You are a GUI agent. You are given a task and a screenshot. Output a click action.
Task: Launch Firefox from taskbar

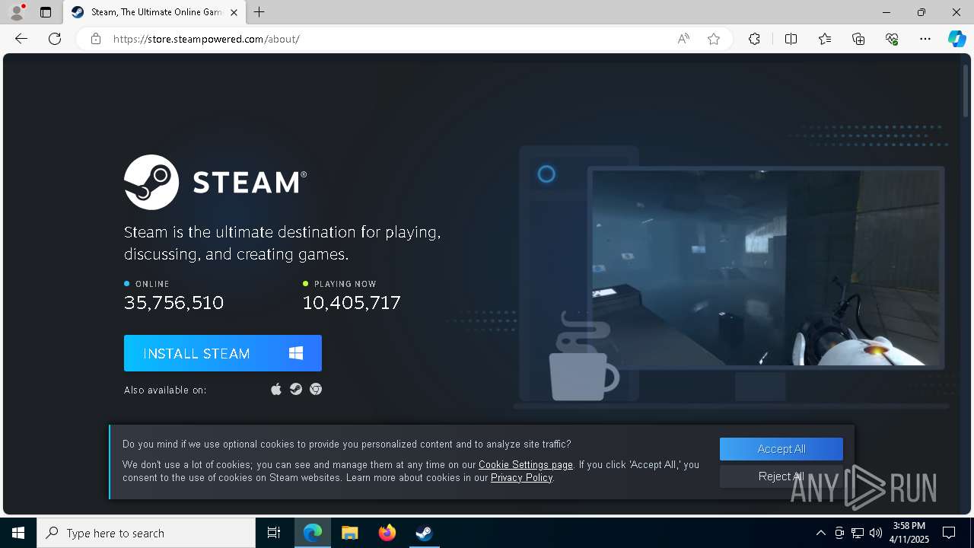tap(387, 533)
